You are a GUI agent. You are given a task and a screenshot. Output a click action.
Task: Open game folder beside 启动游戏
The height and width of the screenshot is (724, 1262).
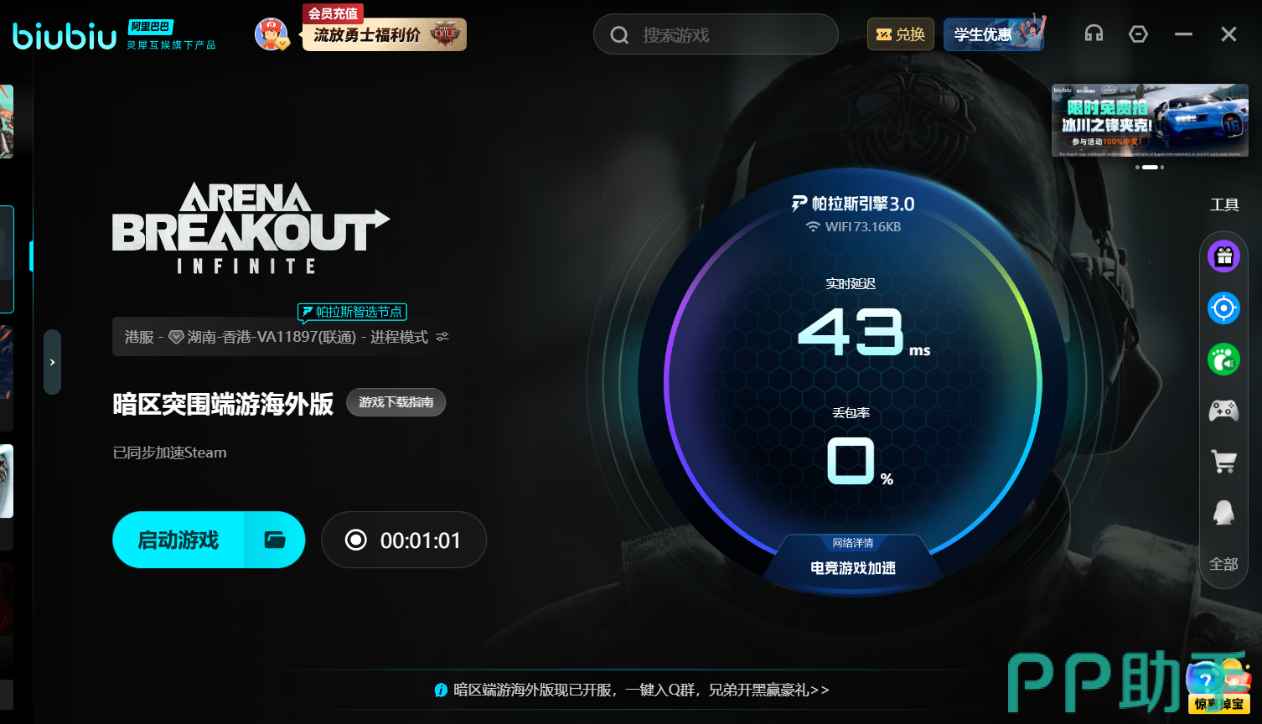(x=275, y=540)
